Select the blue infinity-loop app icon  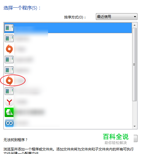click(9, 123)
